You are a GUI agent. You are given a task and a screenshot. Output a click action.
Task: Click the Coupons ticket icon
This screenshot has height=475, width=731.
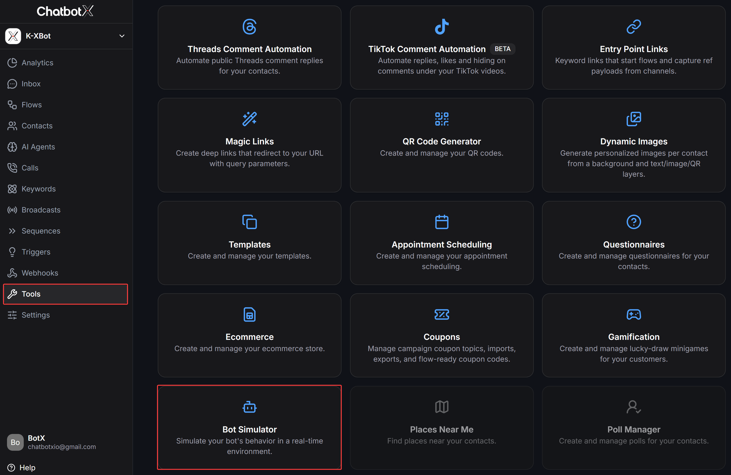coord(442,315)
